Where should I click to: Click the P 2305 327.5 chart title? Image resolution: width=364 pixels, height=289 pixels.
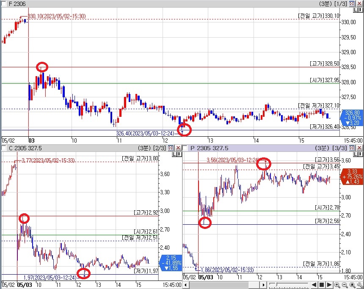(x=210, y=148)
